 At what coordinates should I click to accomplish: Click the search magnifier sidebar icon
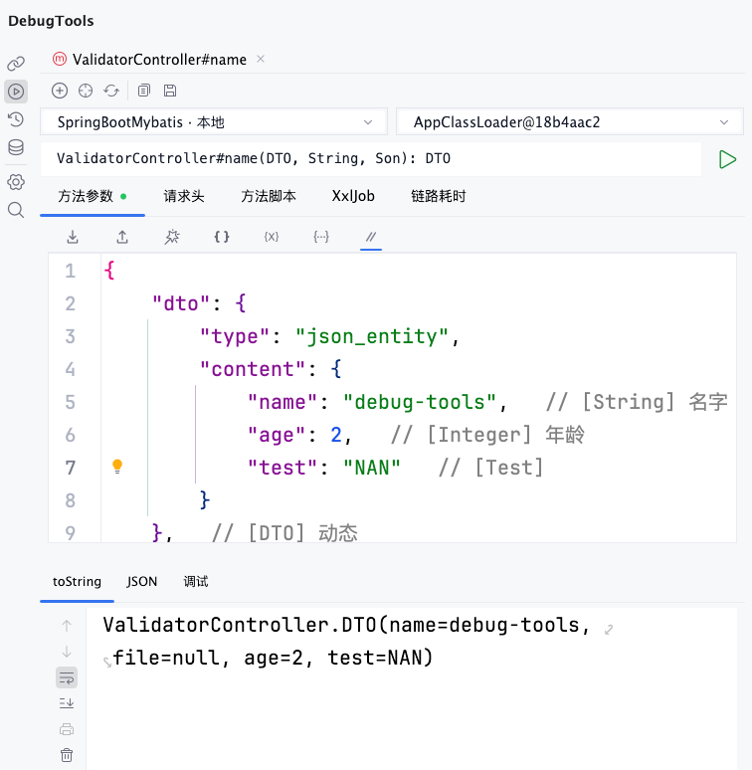16,210
